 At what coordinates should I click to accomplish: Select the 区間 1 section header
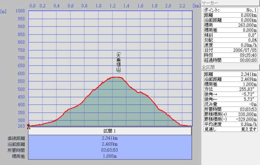[110, 131]
